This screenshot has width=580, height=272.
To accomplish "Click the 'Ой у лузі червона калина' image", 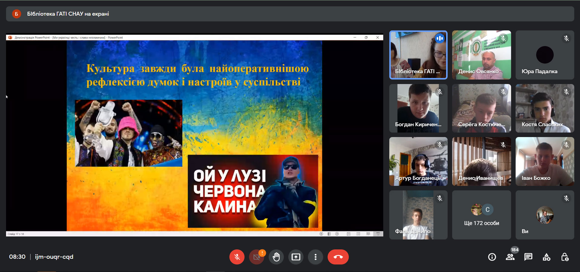I will tap(253, 191).
